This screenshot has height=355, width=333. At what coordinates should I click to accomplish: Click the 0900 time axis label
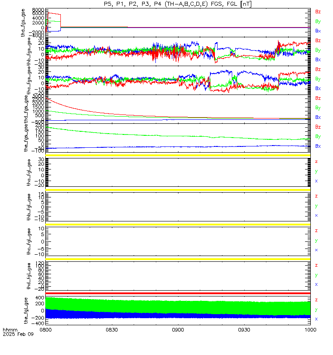coord(178,330)
